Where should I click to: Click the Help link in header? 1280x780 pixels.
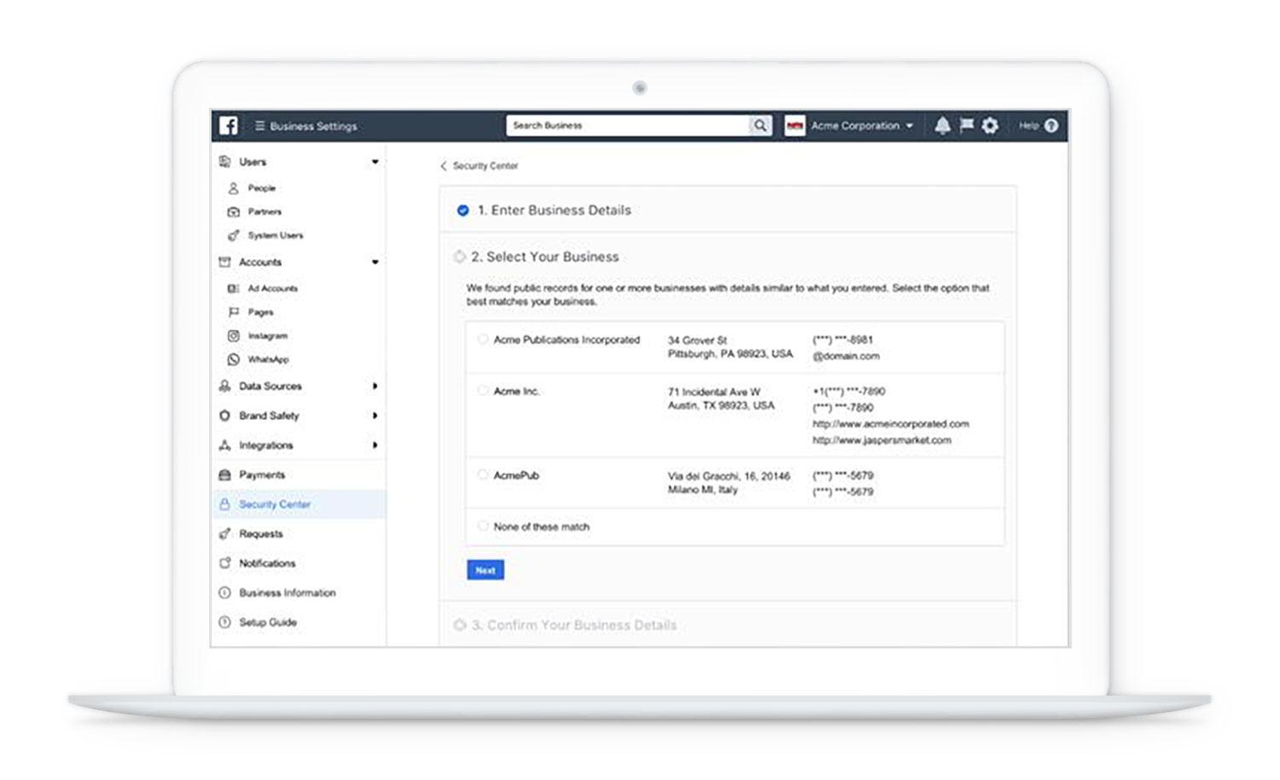pyautogui.click(x=1028, y=125)
